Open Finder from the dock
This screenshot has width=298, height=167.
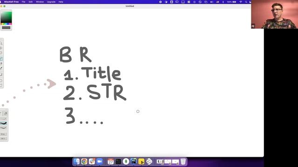pyautogui.click(x=76, y=161)
